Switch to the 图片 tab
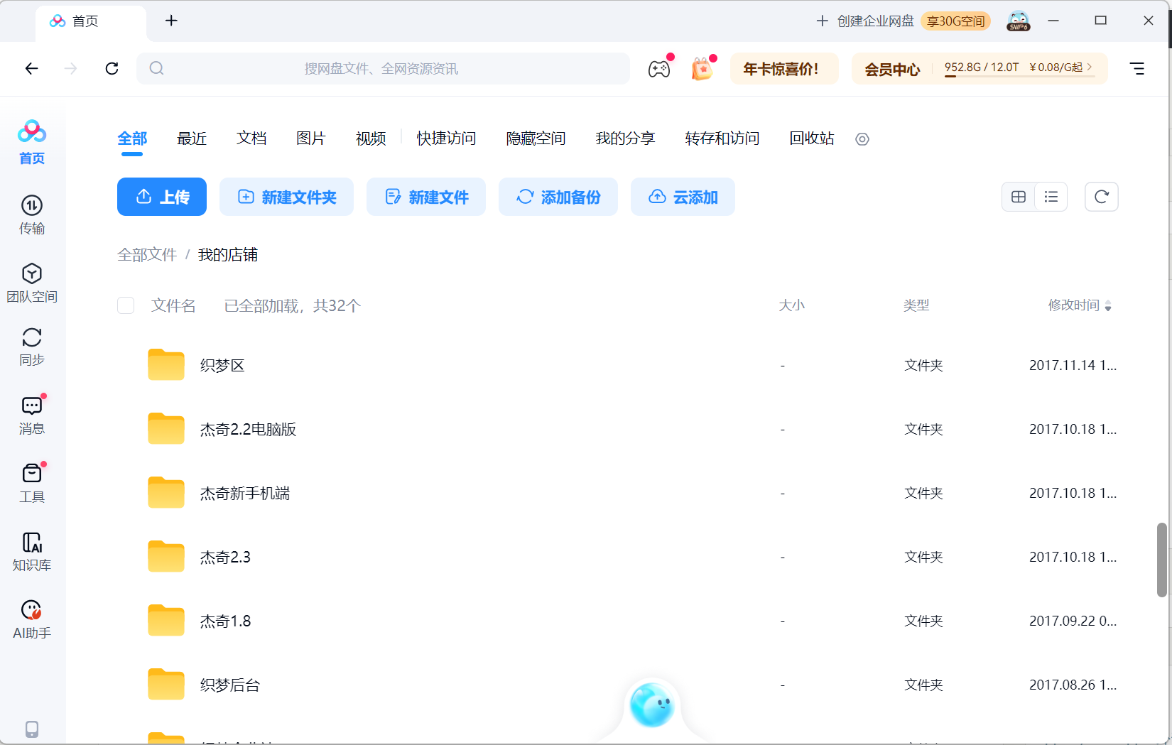The height and width of the screenshot is (745, 1172). point(311,138)
